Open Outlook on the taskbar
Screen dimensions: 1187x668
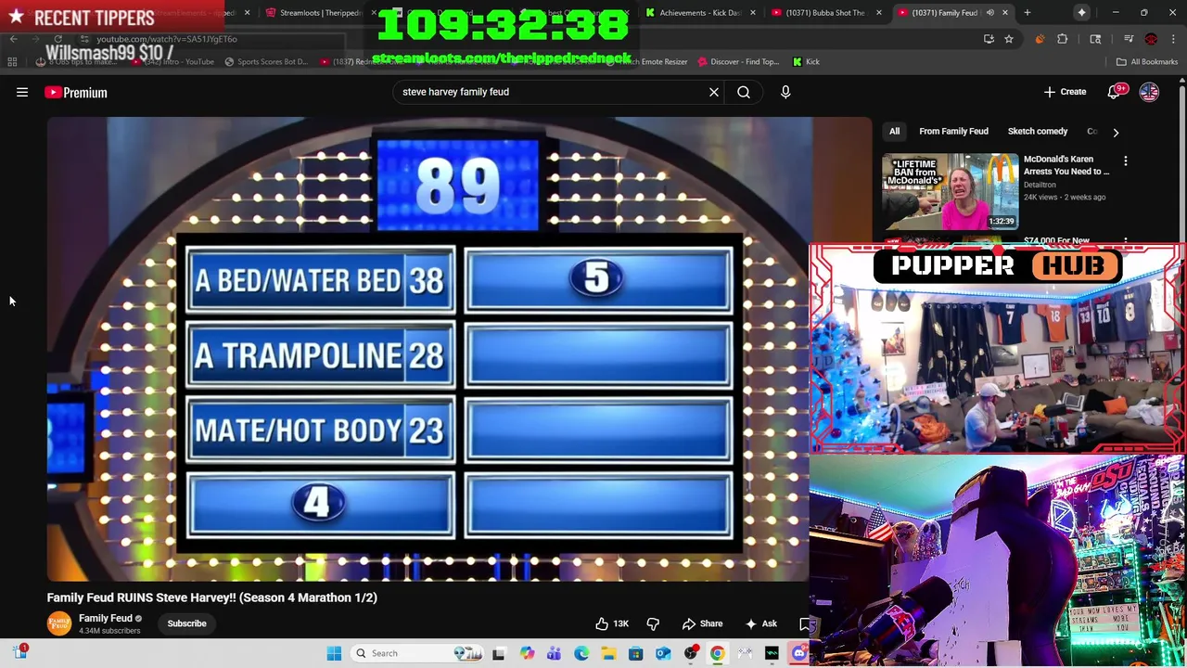(x=663, y=653)
